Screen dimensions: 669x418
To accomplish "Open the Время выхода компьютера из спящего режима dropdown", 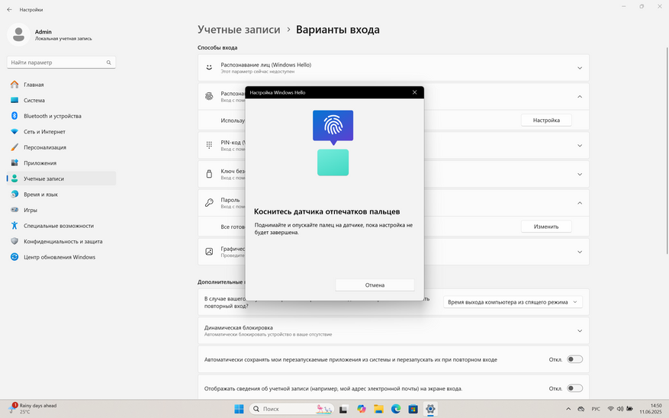I will 513,302.
